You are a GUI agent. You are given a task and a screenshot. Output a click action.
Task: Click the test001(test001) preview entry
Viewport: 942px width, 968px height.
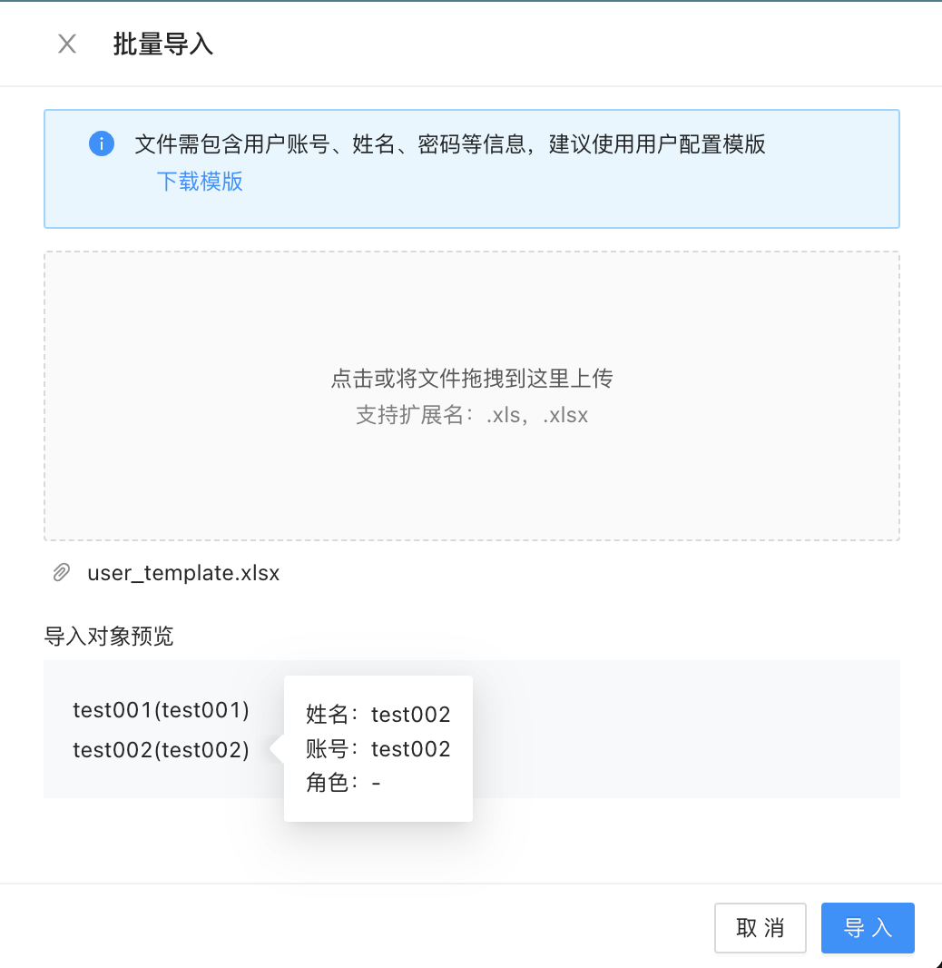(161, 710)
